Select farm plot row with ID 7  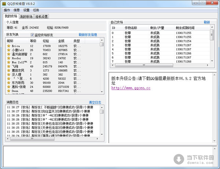click(x=160, y=61)
